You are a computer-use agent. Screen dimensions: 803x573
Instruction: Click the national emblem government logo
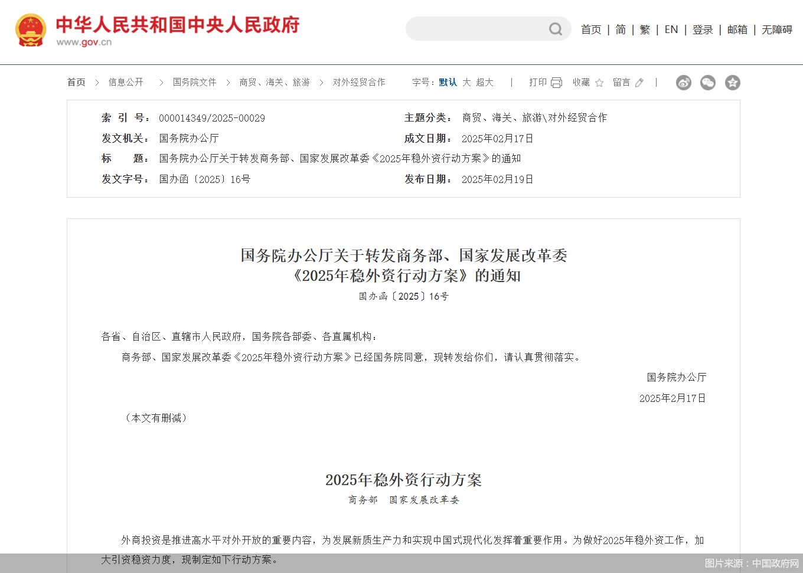30,29
